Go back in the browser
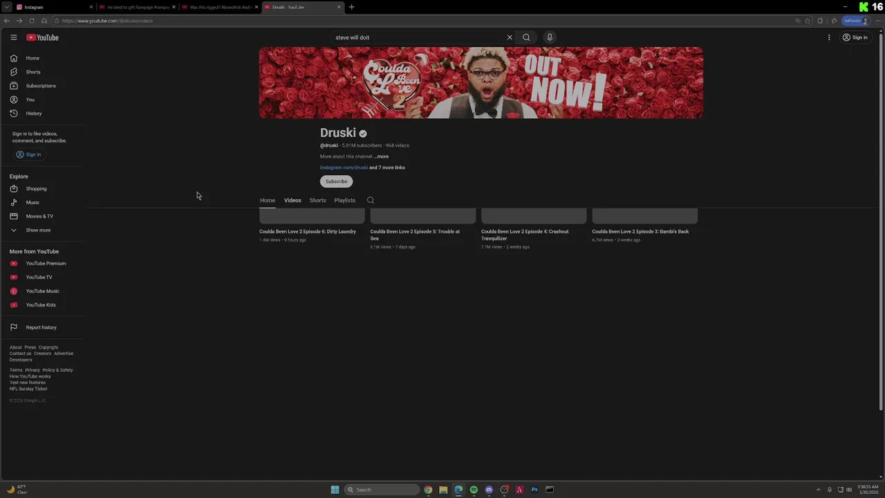This screenshot has height=498, width=885. pyautogui.click(x=6, y=21)
